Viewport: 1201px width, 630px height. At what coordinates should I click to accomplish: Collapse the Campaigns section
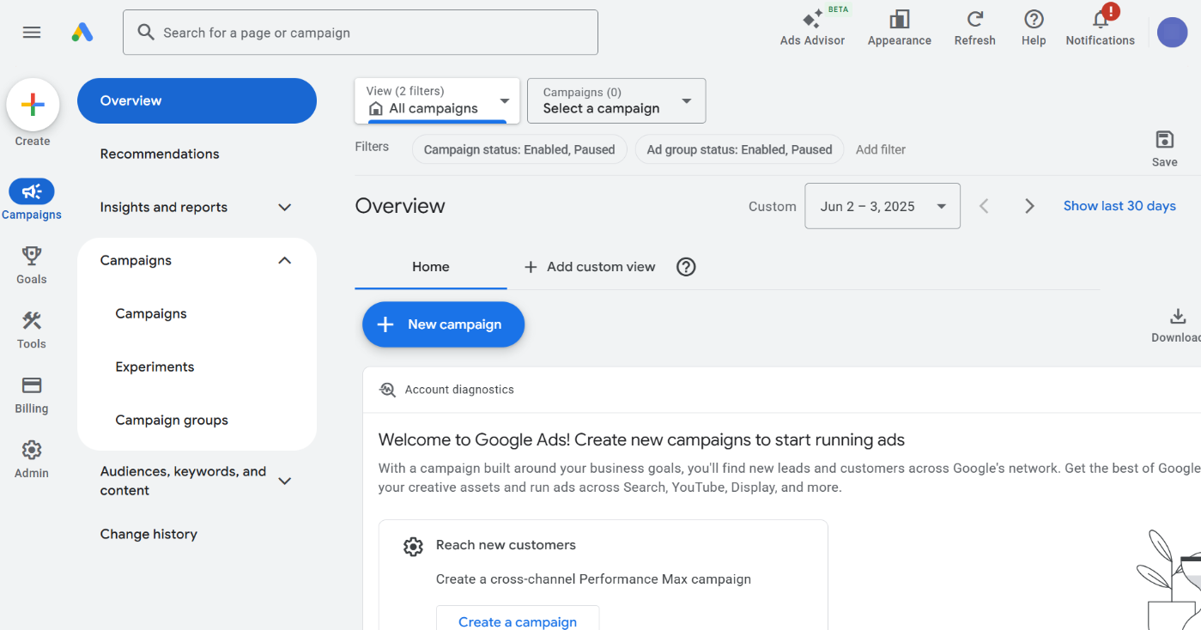(x=284, y=260)
